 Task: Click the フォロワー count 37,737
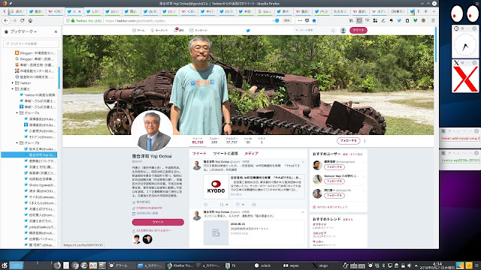coord(231,140)
